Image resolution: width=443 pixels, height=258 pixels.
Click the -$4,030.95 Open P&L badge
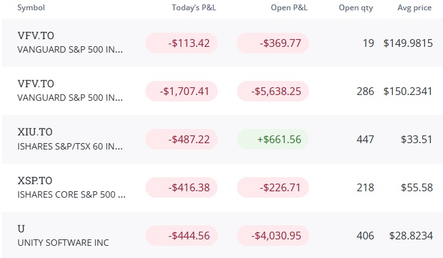273,236
